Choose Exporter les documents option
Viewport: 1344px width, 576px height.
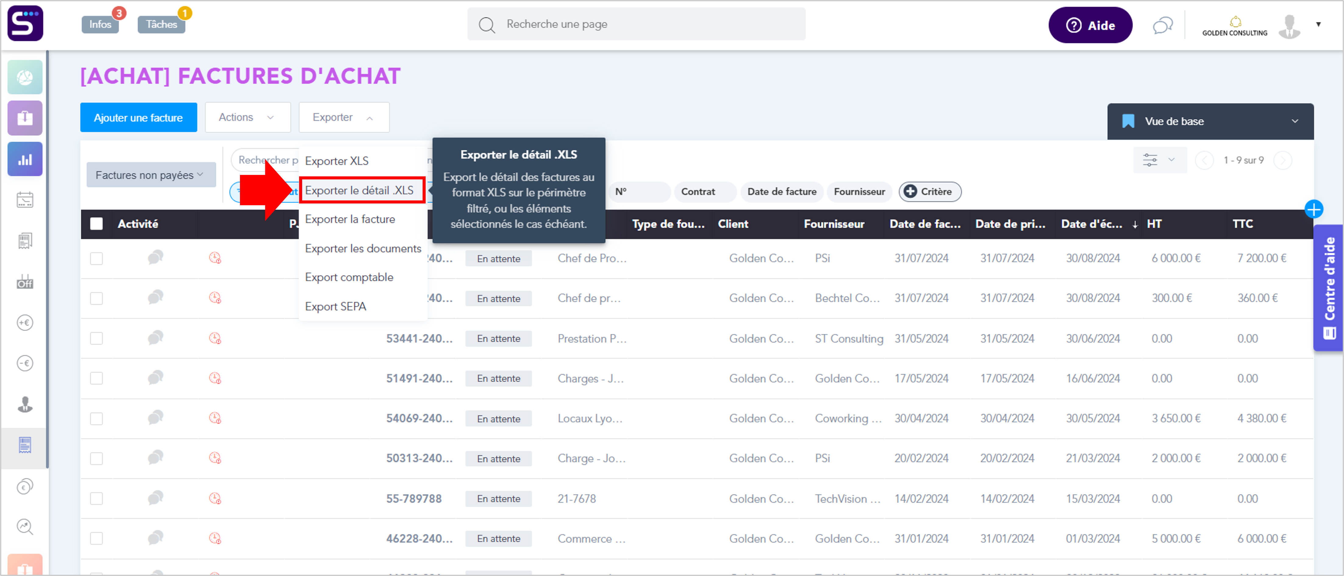363,248
